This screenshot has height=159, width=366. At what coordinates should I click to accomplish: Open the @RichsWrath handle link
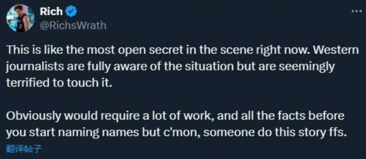[x=73, y=25]
